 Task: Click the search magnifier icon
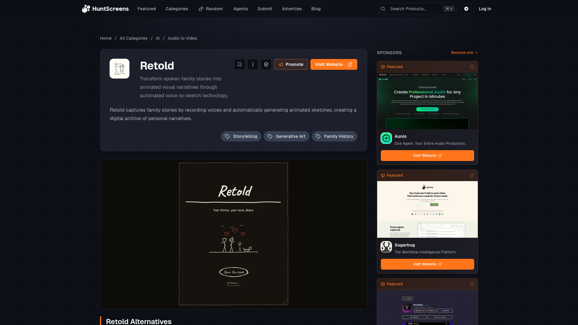click(383, 9)
